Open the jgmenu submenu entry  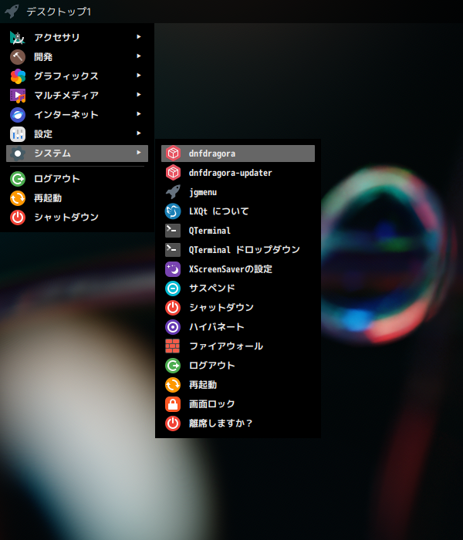coord(238,192)
